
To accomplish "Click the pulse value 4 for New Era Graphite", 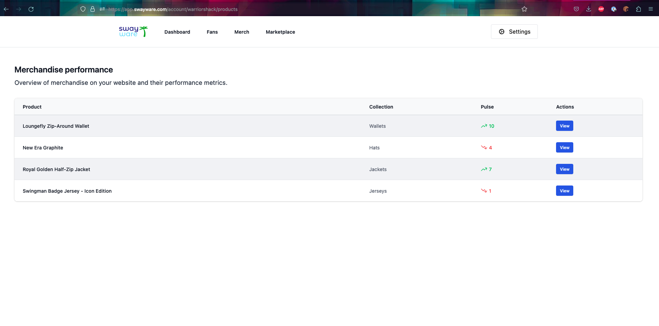I will coord(490,148).
